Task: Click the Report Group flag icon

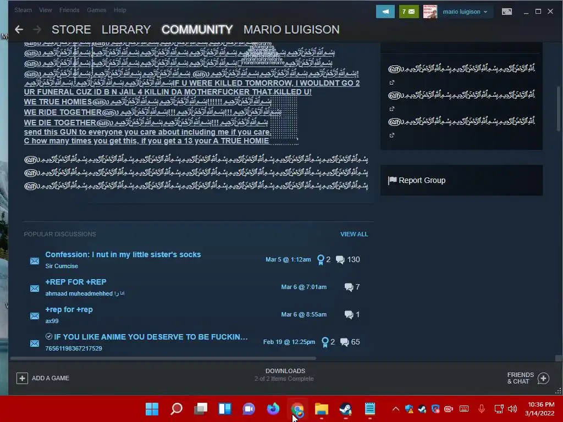Action: (392, 180)
